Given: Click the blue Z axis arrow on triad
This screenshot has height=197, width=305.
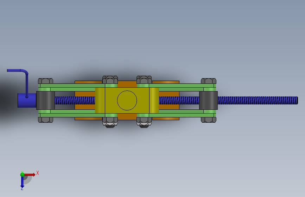Looking at the screenshot, I should (22, 182).
